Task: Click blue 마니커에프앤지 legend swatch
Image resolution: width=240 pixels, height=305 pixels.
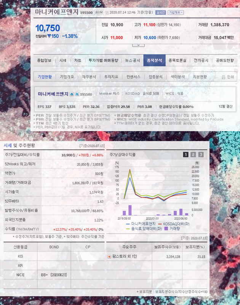Action: tap(128, 224)
